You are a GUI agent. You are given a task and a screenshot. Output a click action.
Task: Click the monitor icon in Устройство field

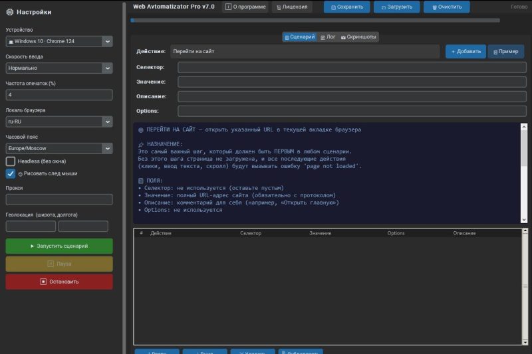click(x=11, y=42)
